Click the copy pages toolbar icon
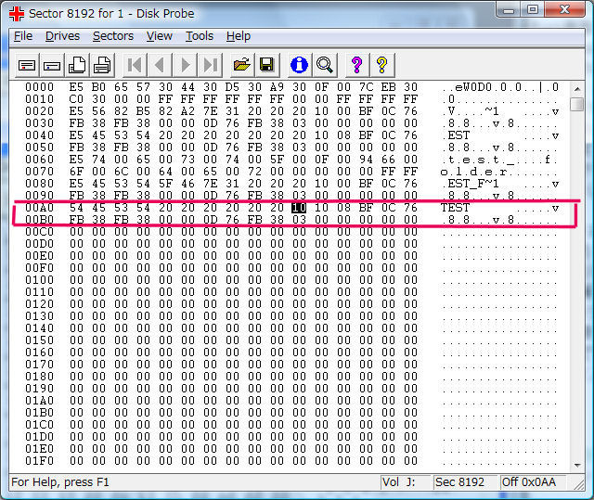The height and width of the screenshot is (500, 594). [x=77, y=66]
